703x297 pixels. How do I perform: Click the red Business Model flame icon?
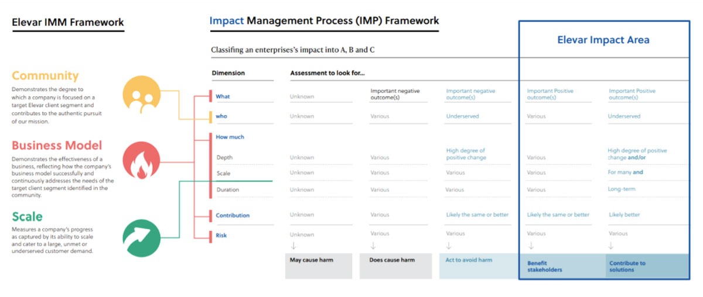141,161
